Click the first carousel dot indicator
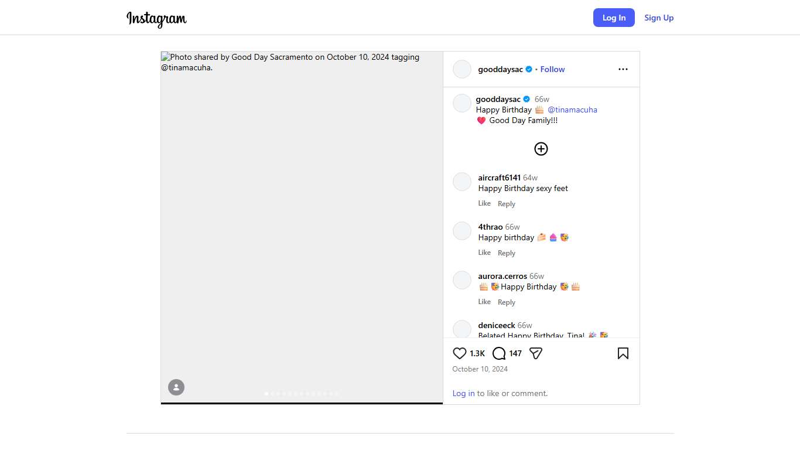Viewport: 800px width, 450px height. 266,394
